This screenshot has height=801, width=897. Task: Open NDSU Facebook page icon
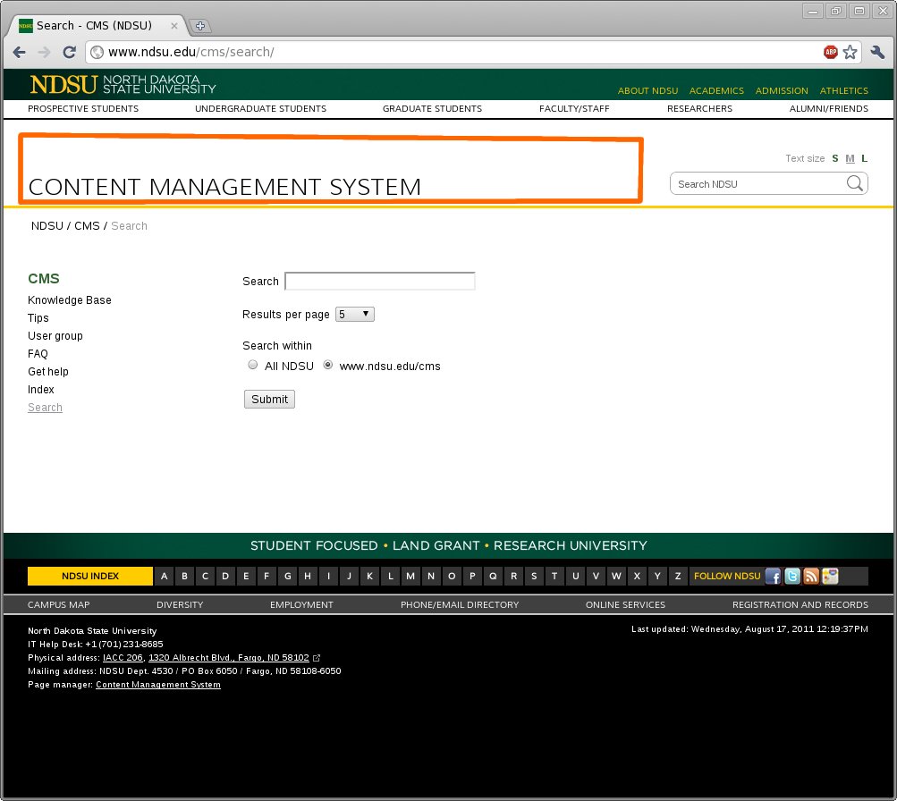tap(773, 577)
